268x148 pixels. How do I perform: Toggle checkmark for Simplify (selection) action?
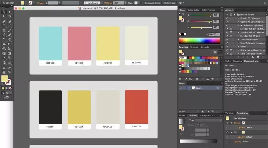[x=227, y=40]
